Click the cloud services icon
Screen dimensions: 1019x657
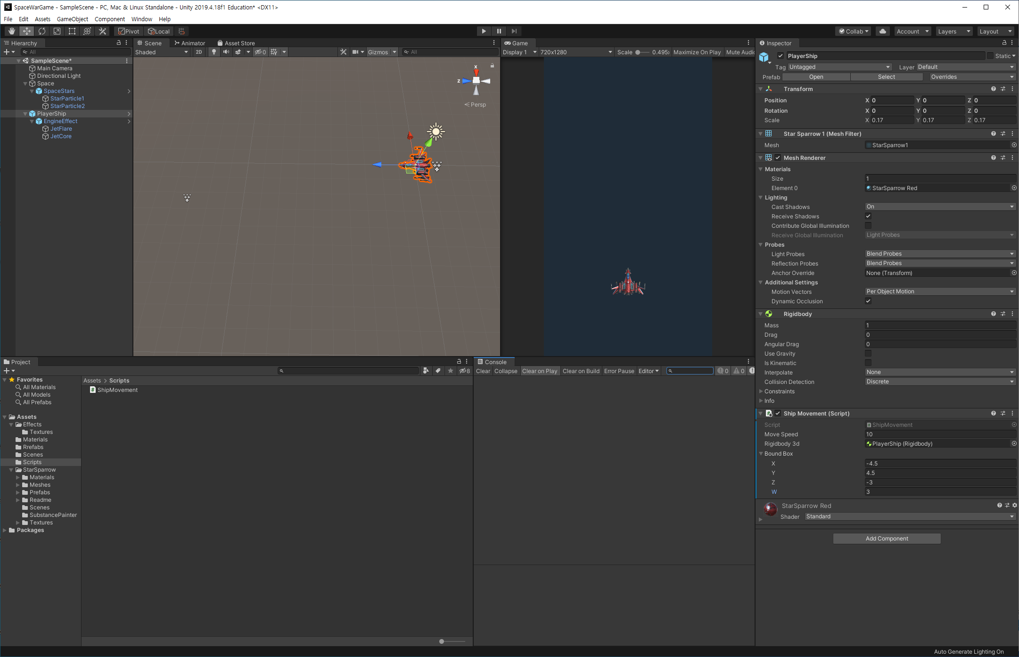[x=882, y=31]
